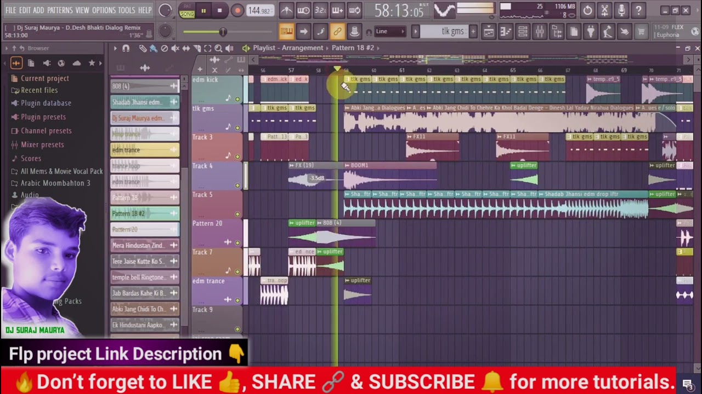Select the slip tool in Playlist toolbar
The image size is (702, 394).
click(186, 48)
